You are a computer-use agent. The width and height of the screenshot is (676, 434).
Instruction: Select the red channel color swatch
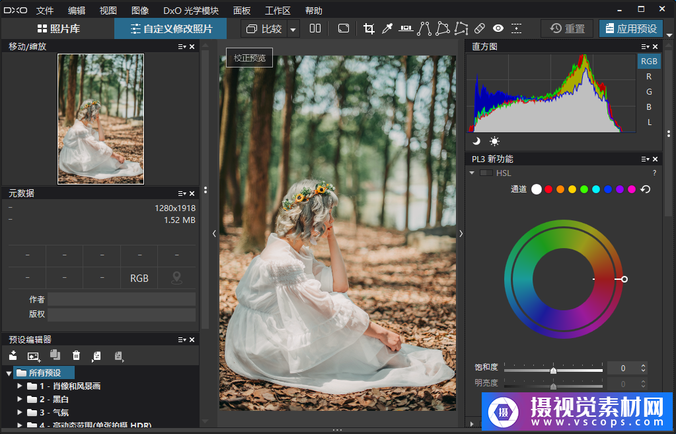point(548,189)
